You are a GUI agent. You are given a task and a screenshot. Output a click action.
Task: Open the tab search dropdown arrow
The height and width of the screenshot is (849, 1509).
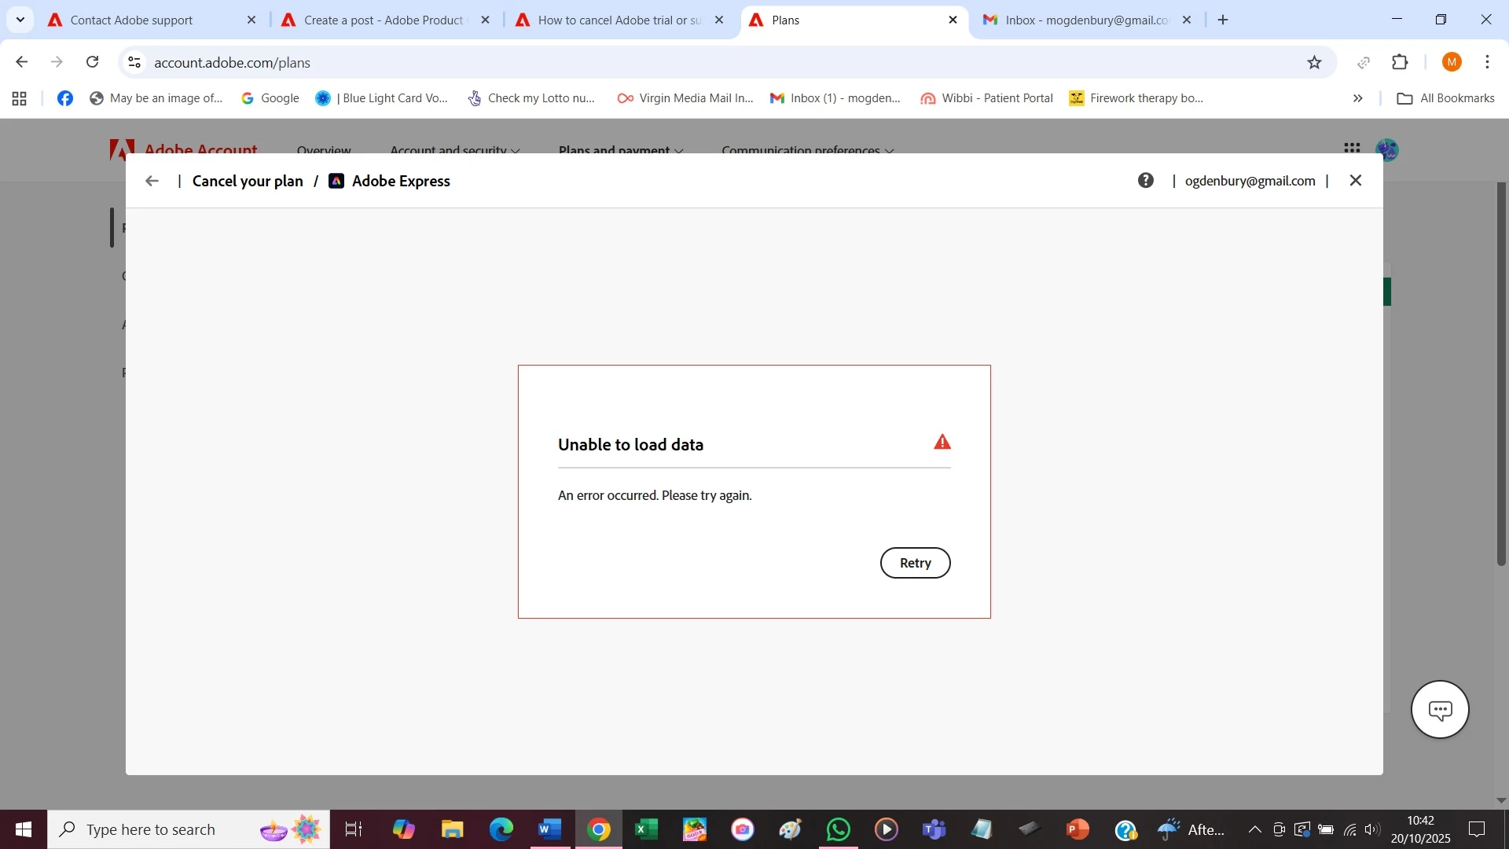20,20
